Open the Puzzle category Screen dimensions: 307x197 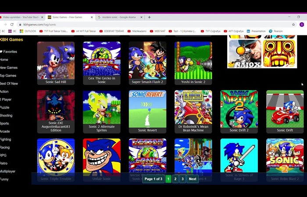(4, 108)
